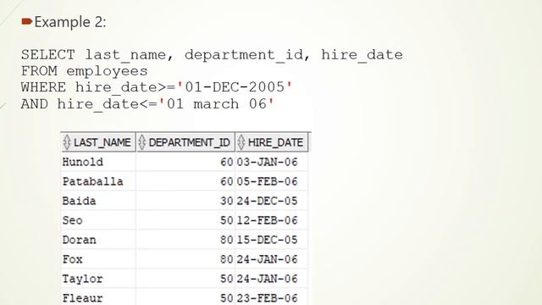This screenshot has height=305, width=542.
Task: Click department ID 80 in Fox's row
Action: [x=227, y=259]
